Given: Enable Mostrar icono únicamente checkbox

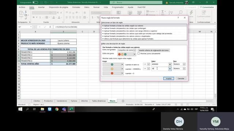Looking at the screenshot, I should [139, 53].
